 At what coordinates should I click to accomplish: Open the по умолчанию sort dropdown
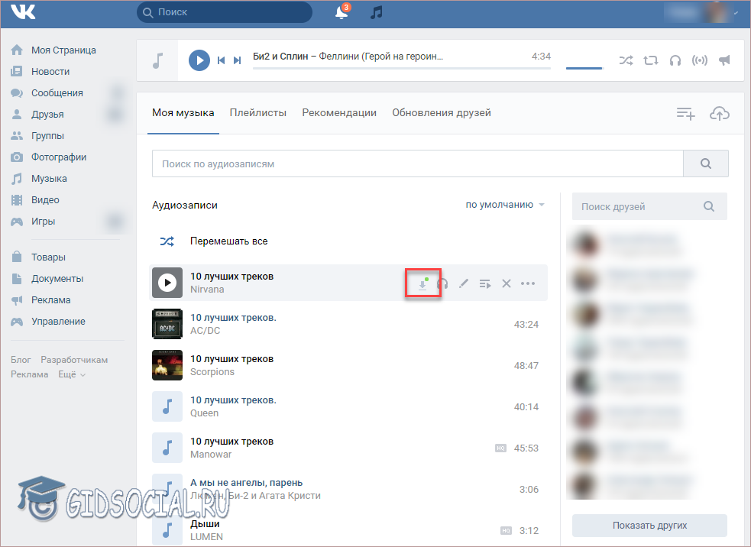tap(505, 205)
